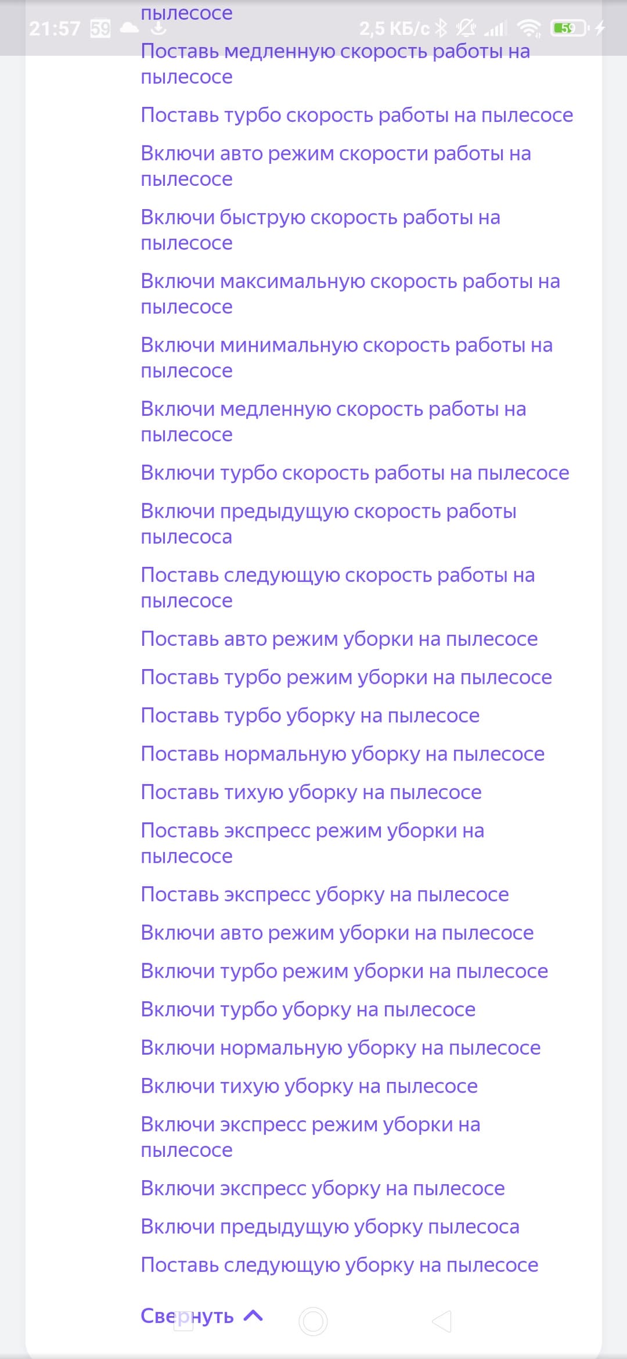Tap "Включи предыдущую уборку пылесоса"
627x1359 pixels.
click(x=330, y=1227)
